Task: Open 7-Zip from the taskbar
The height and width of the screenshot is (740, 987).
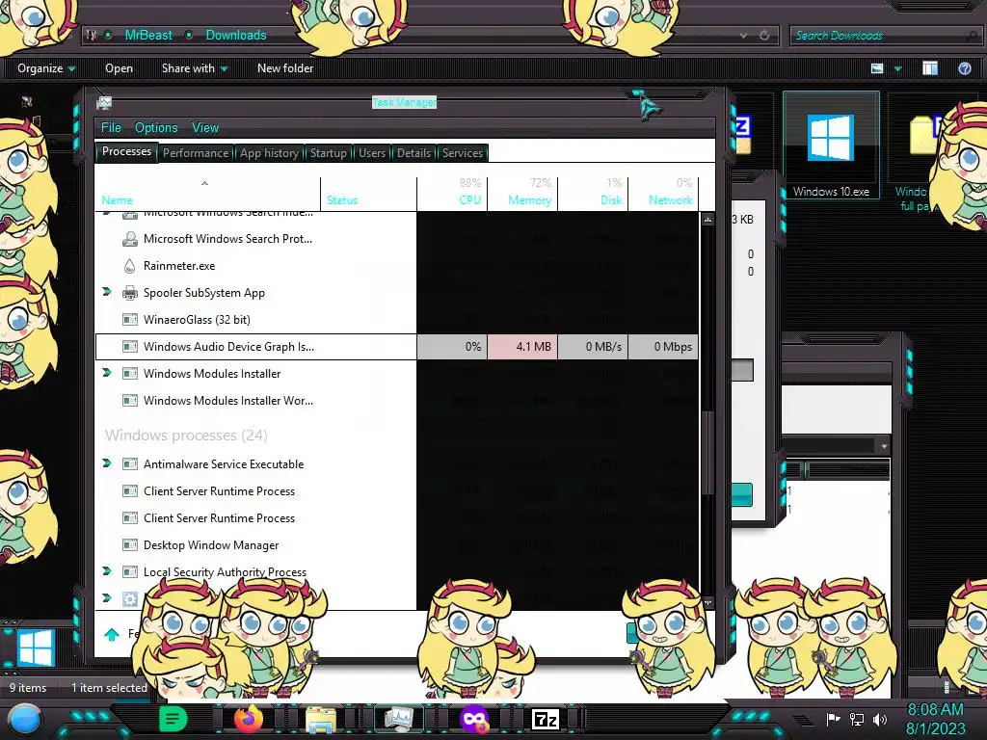Action: click(546, 719)
